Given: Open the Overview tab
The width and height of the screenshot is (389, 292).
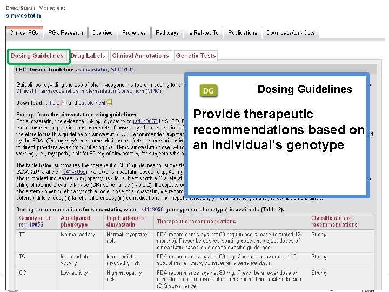Looking at the screenshot, I should (103, 32).
